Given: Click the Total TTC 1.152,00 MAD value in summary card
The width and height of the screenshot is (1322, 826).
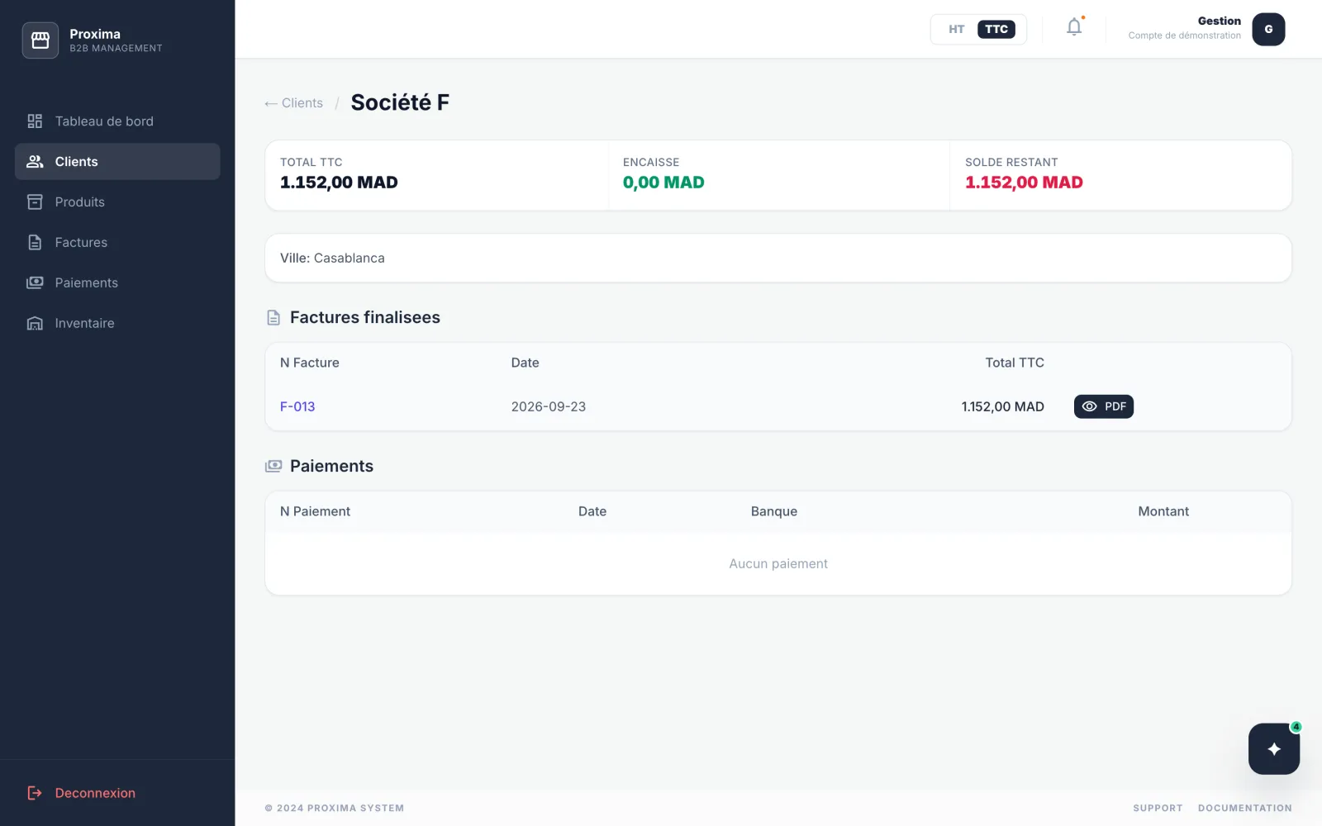Looking at the screenshot, I should point(339,183).
